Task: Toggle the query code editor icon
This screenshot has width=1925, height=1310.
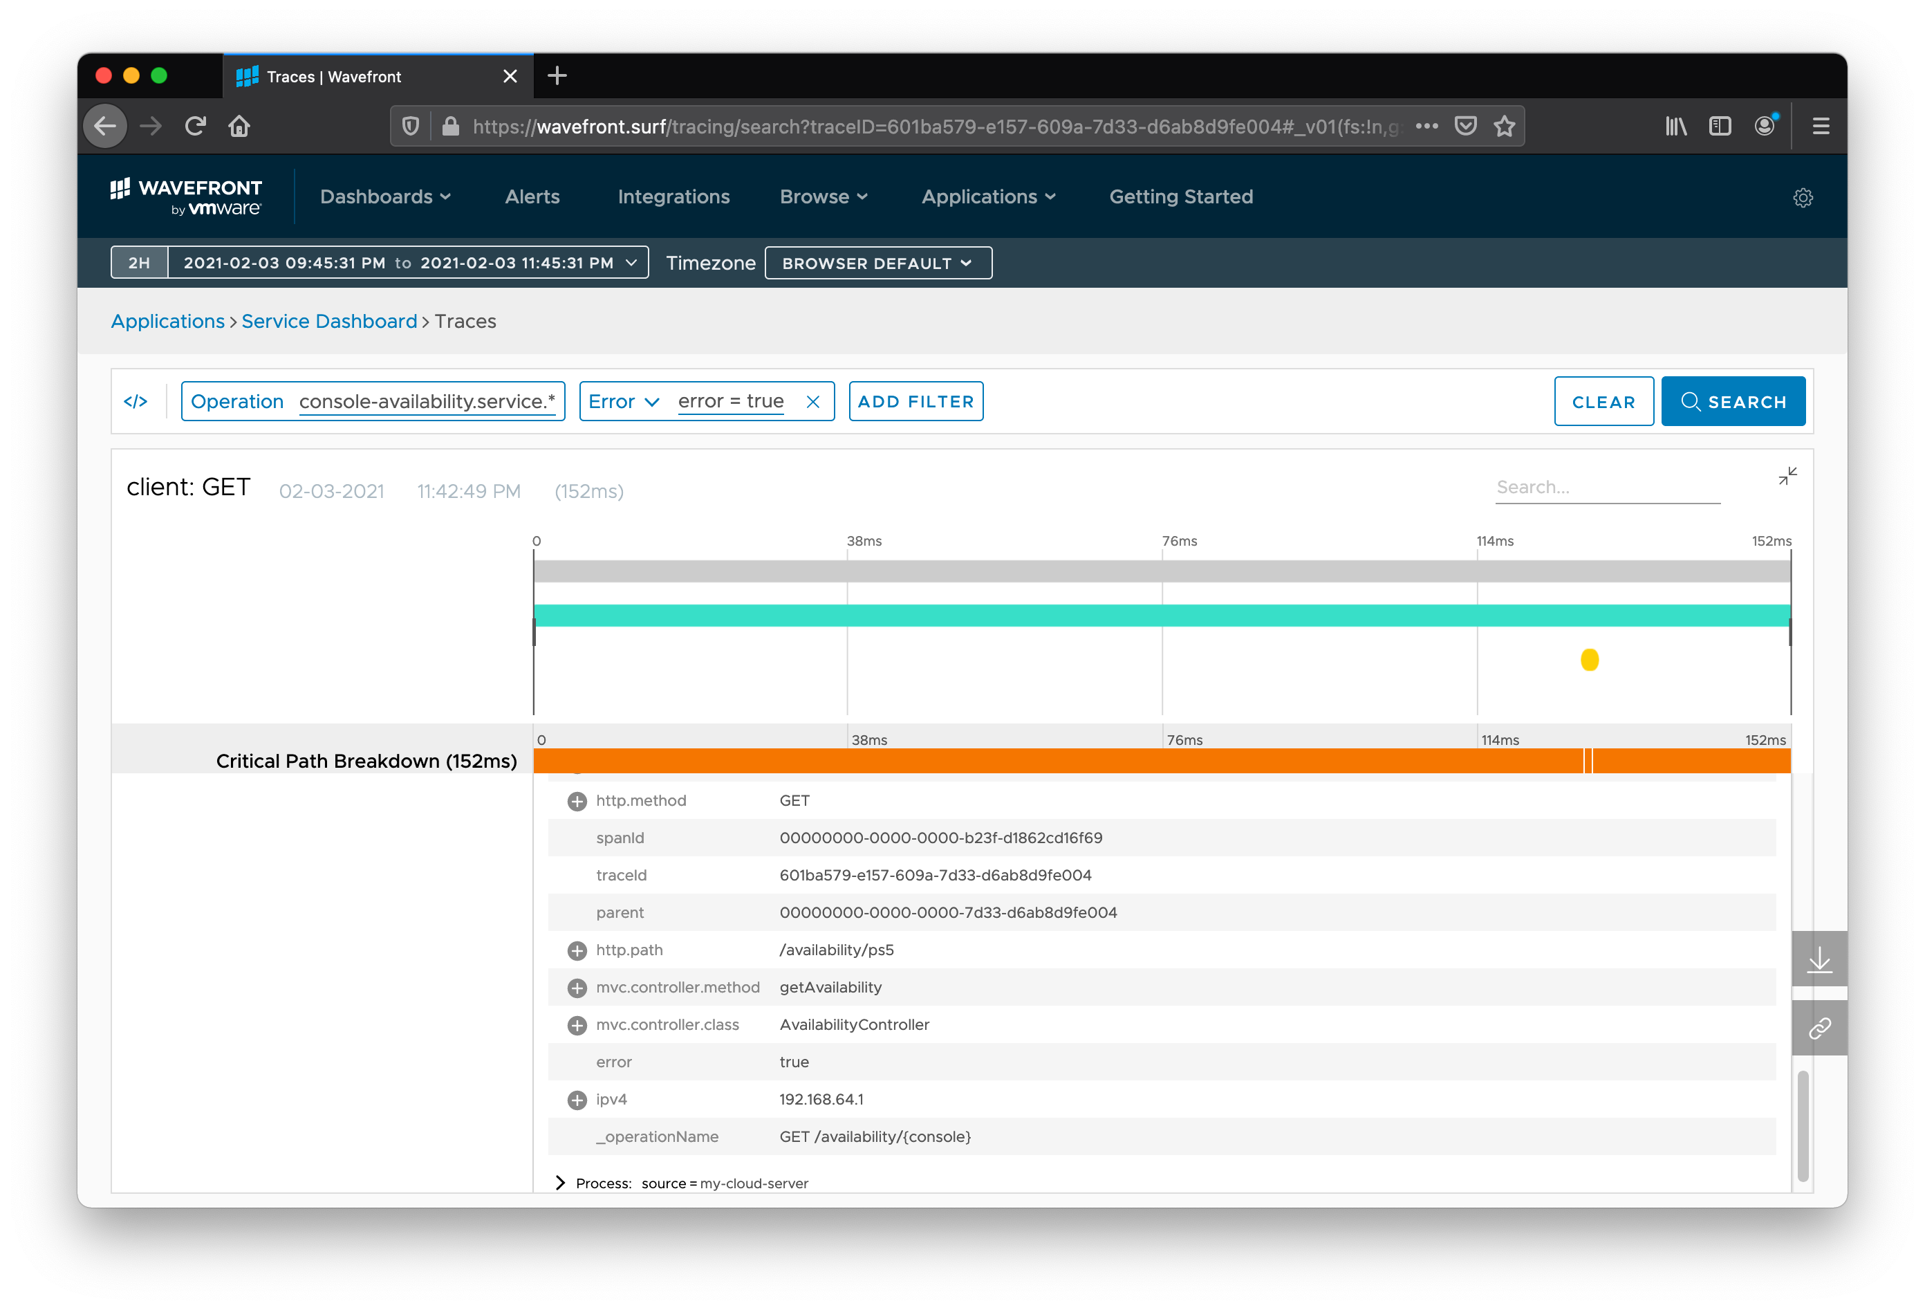Action: pos(136,402)
